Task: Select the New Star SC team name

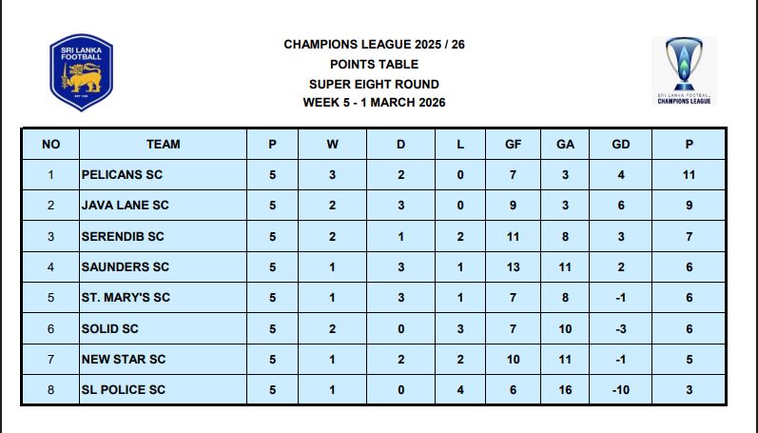Action: [x=124, y=359]
